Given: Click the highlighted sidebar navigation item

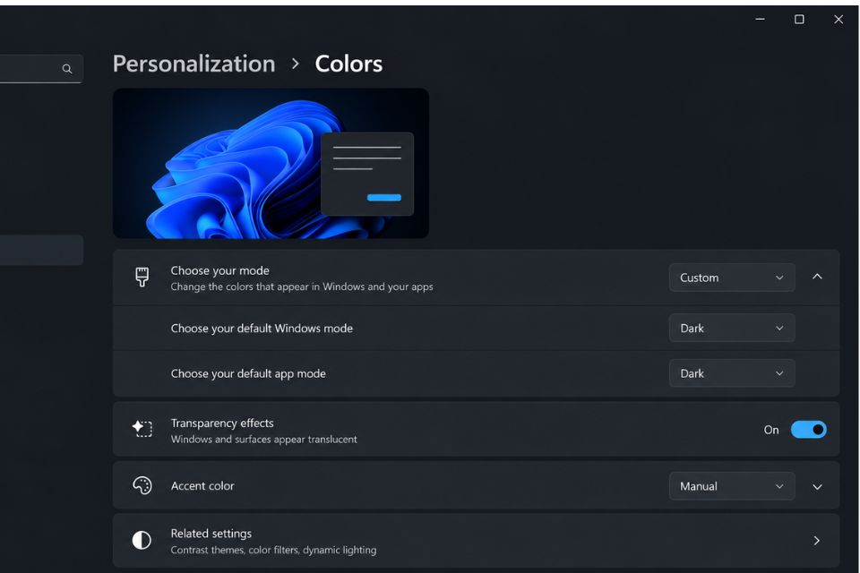Looking at the screenshot, I should [42, 250].
